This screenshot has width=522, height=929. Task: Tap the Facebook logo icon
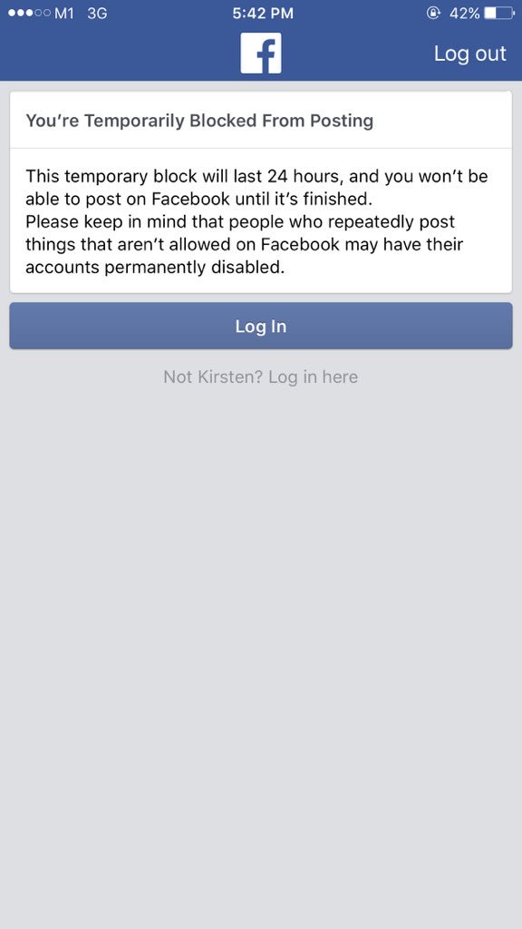pyautogui.click(x=261, y=54)
